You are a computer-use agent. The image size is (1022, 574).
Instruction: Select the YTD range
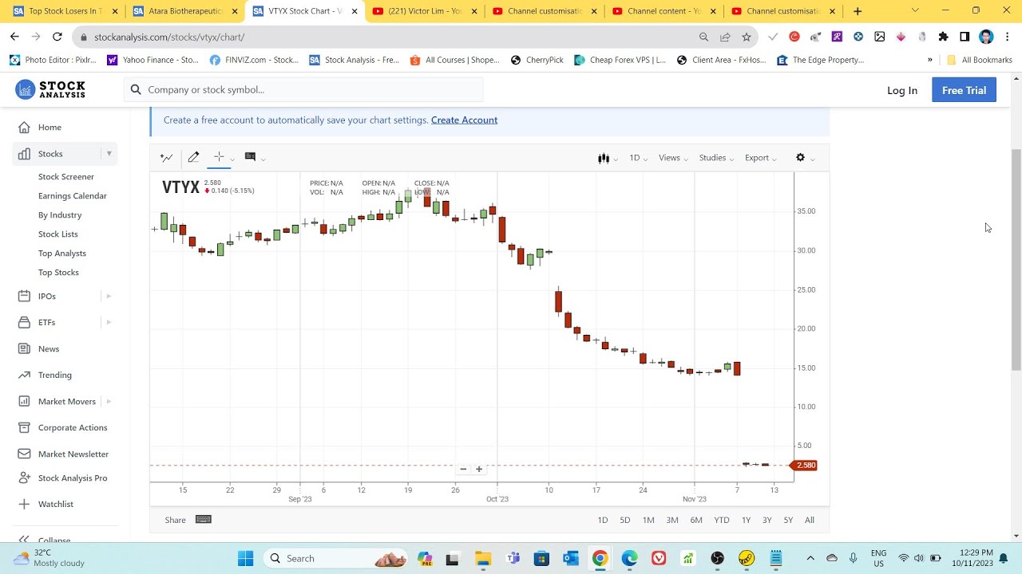click(722, 520)
